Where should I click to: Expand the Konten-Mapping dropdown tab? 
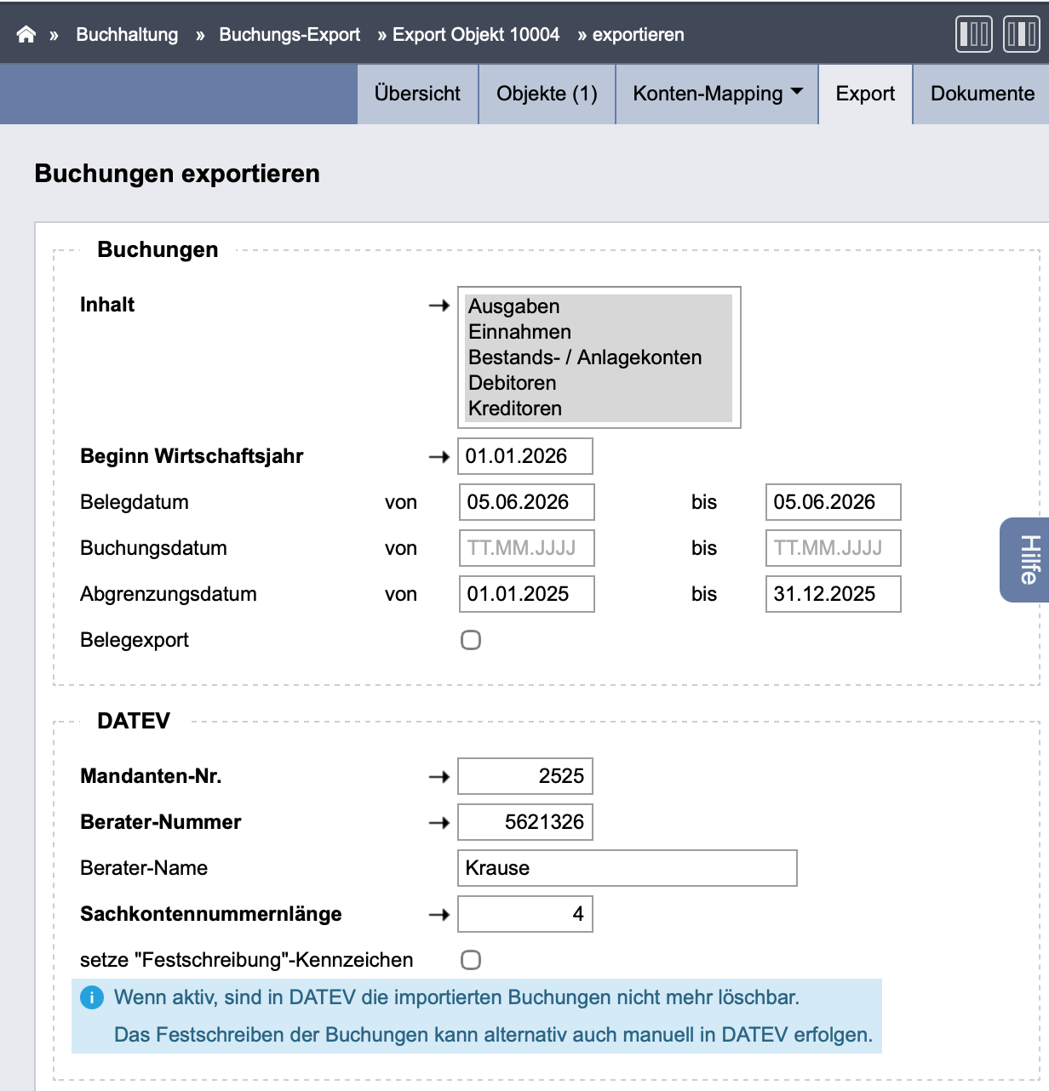[x=717, y=94]
